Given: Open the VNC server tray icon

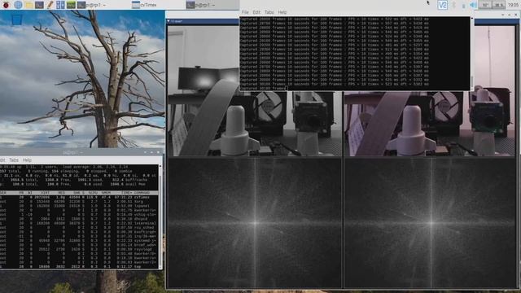Looking at the screenshot, I should [x=442, y=5].
